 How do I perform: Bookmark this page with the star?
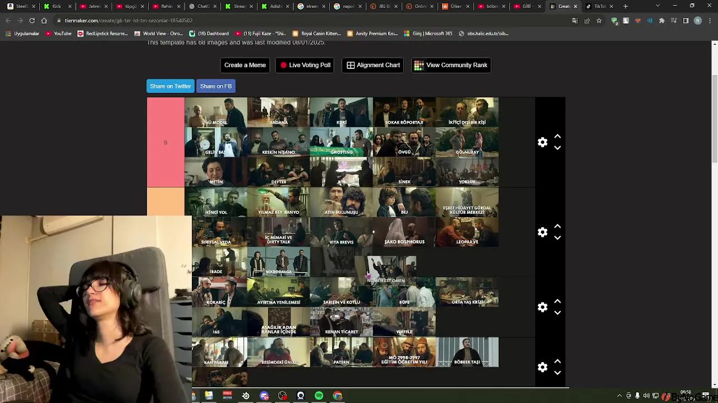click(x=599, y=21)
